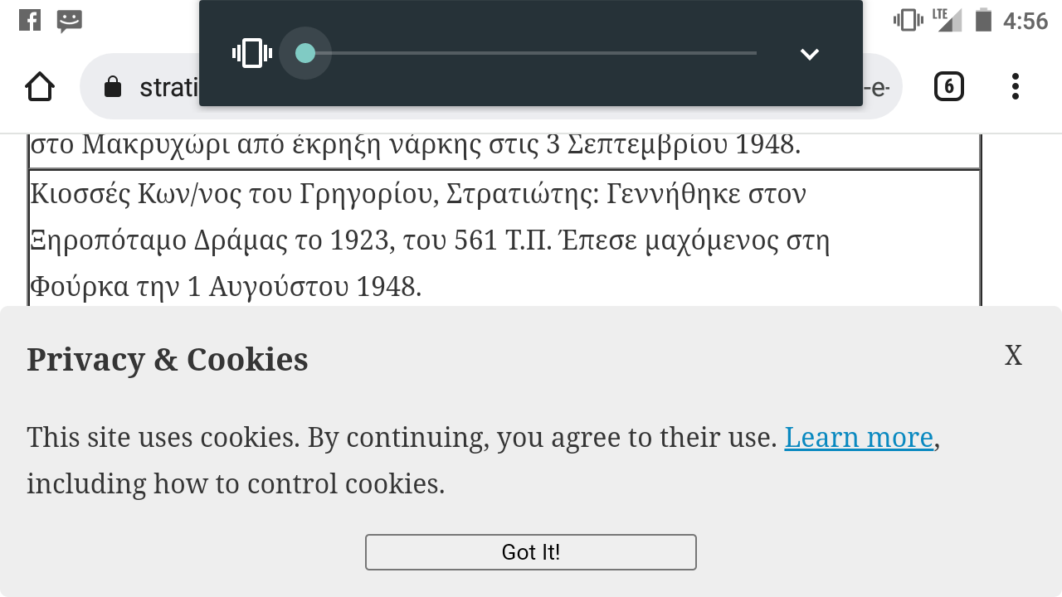Tap the message notification icon in status bar

(x=70, y=21)
